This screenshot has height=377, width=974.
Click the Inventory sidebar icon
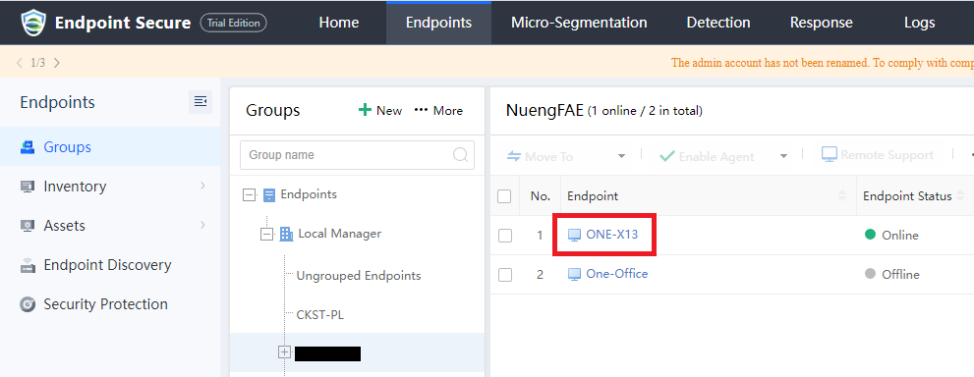pos(28,187)
